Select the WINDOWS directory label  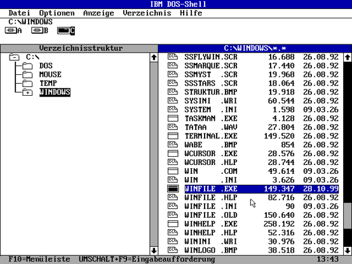pyautogui.click(x=55, y=93)
